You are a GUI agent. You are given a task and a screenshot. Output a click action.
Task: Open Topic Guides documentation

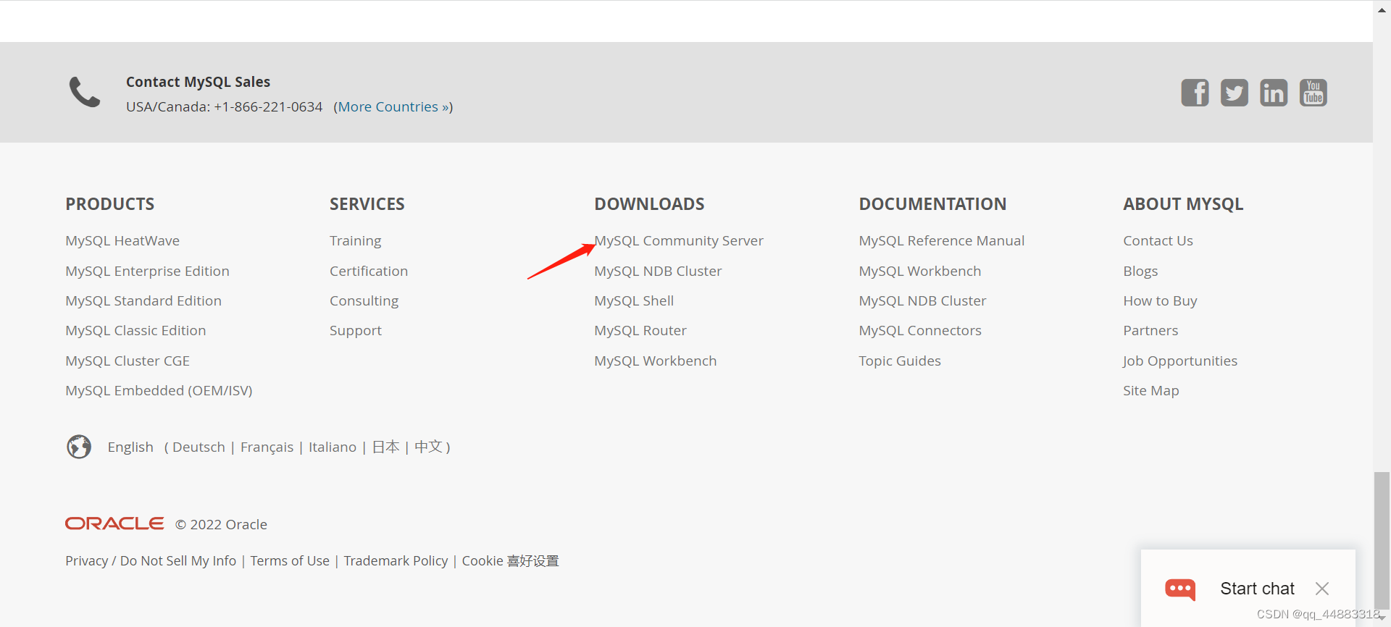(x=900, y=361)
